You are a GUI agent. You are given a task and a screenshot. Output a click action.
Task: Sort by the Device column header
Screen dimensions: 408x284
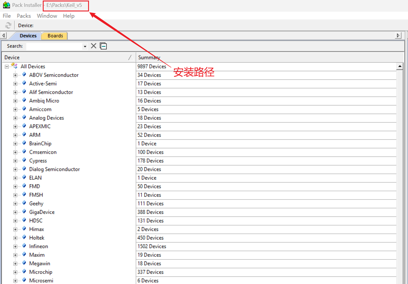(x=69, y=57)
